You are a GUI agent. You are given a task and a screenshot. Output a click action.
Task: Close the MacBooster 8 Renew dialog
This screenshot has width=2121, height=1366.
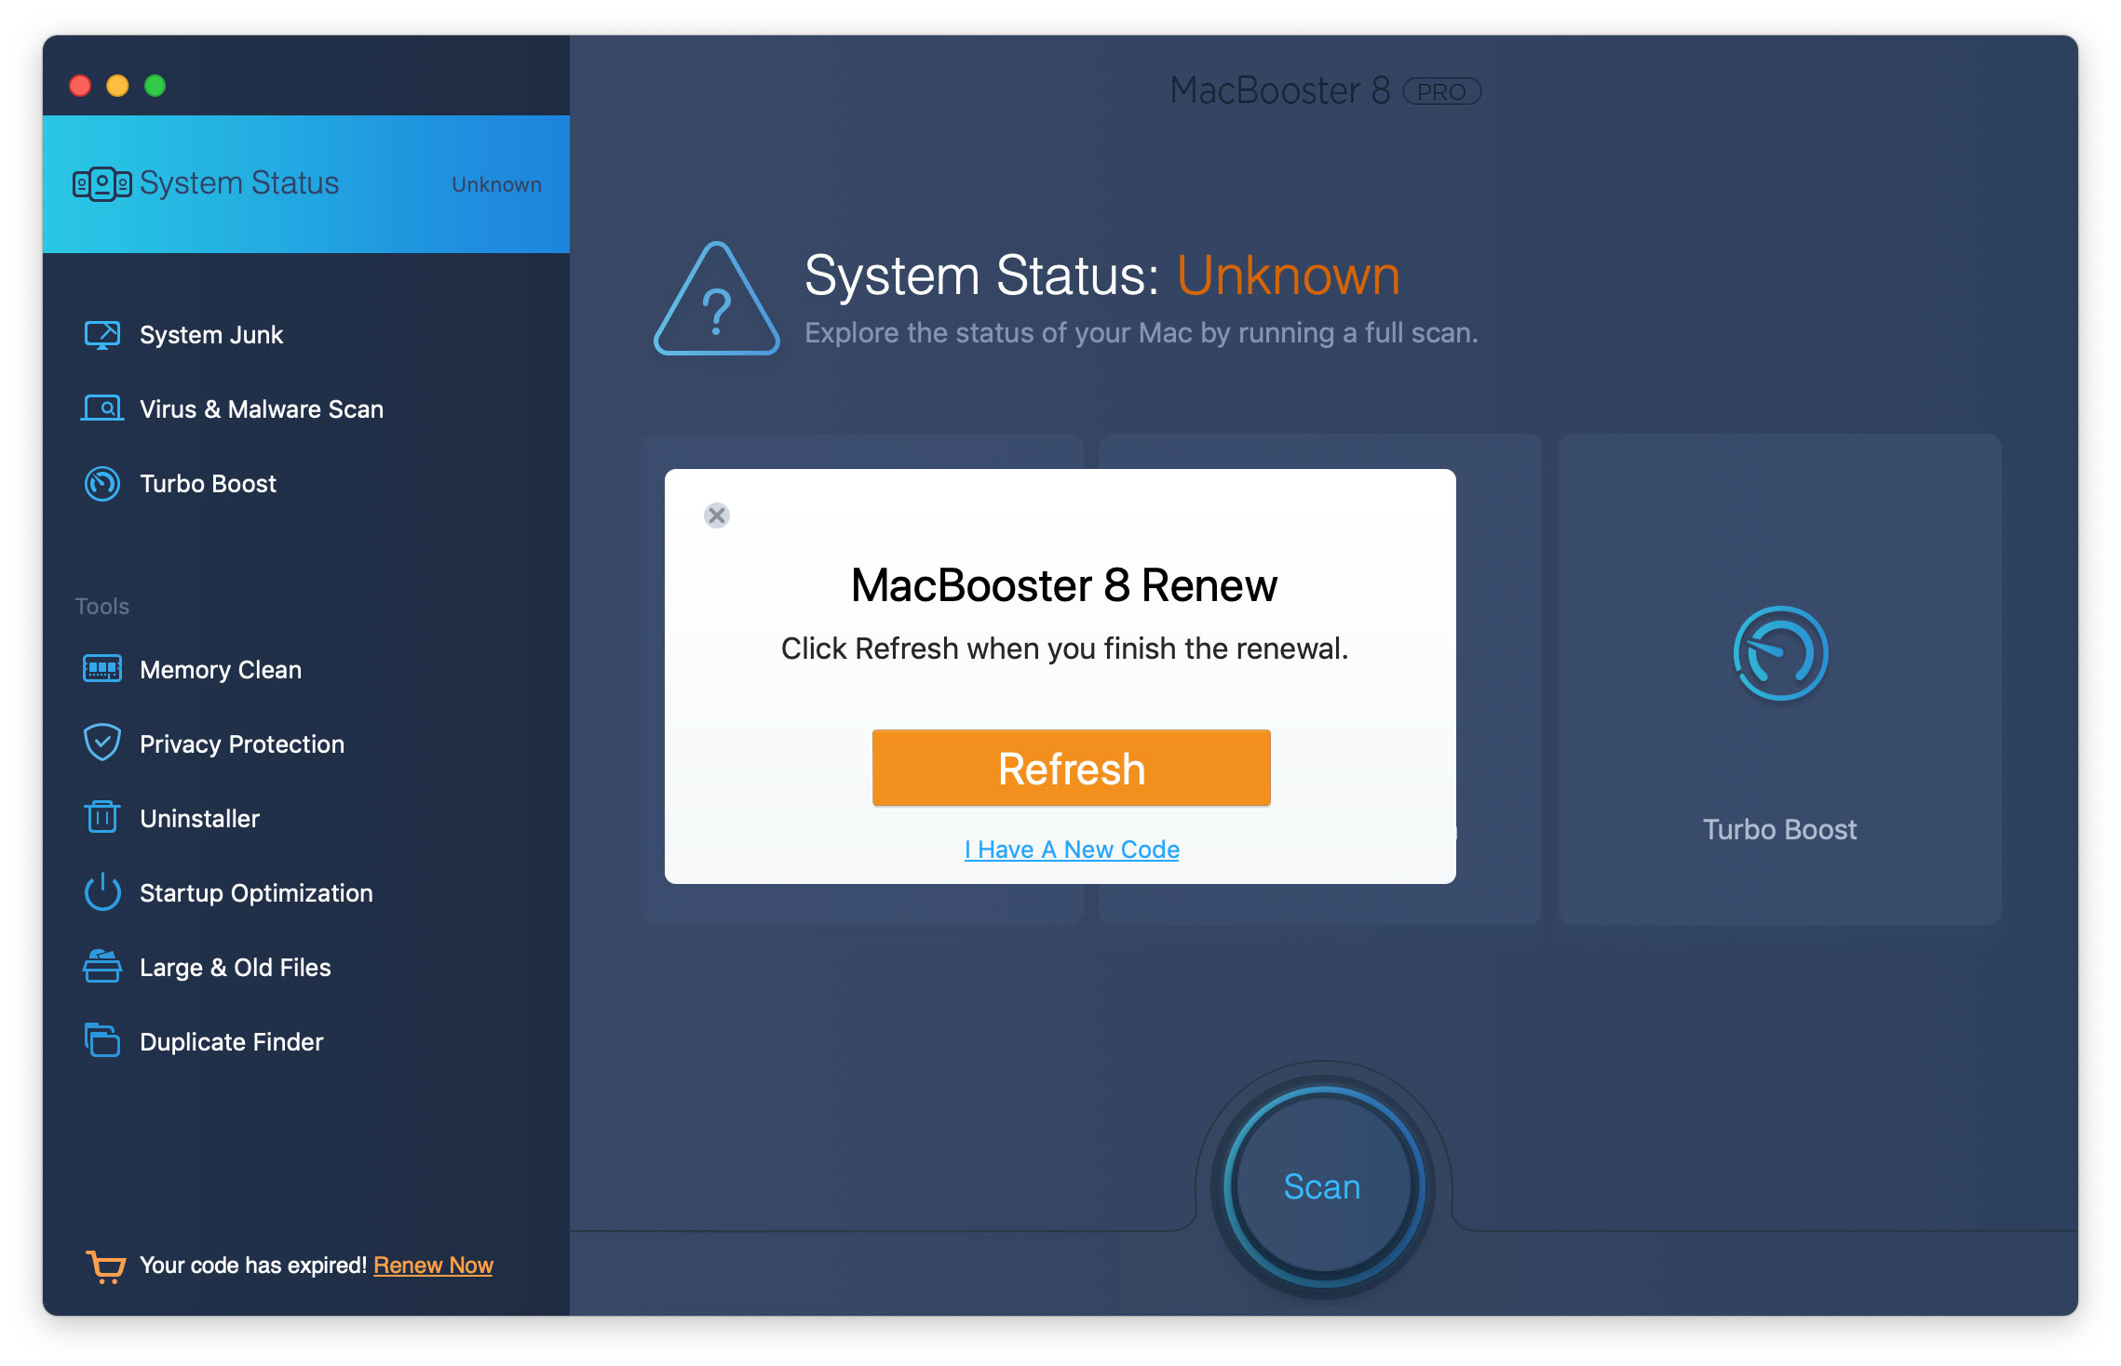[717, 516]
